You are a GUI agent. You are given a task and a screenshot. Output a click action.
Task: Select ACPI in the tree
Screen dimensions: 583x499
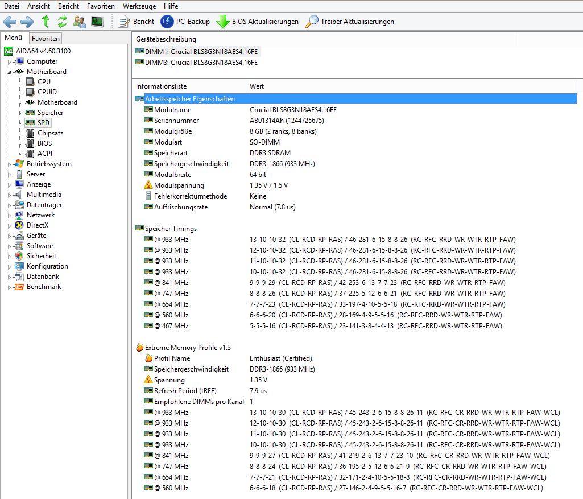click(39, 153)
